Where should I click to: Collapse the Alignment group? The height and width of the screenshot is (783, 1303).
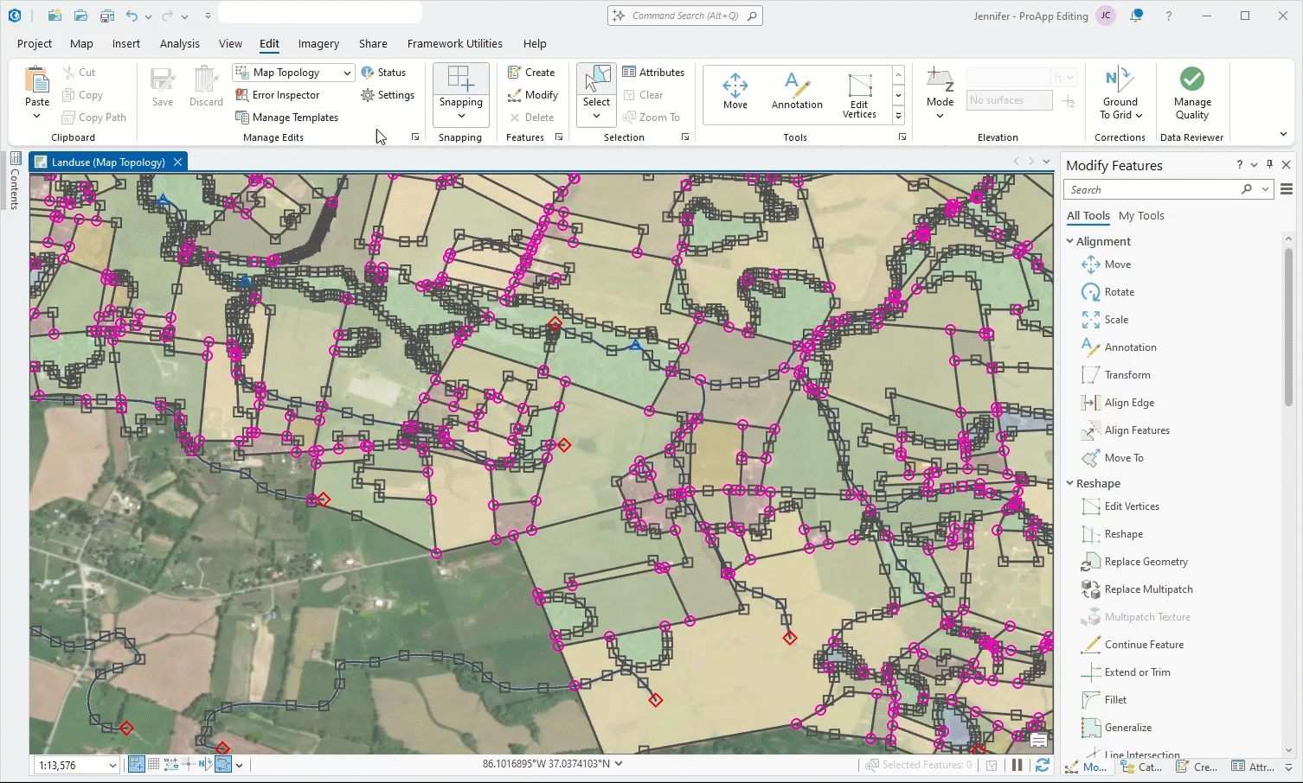[x=1070, y=242]
